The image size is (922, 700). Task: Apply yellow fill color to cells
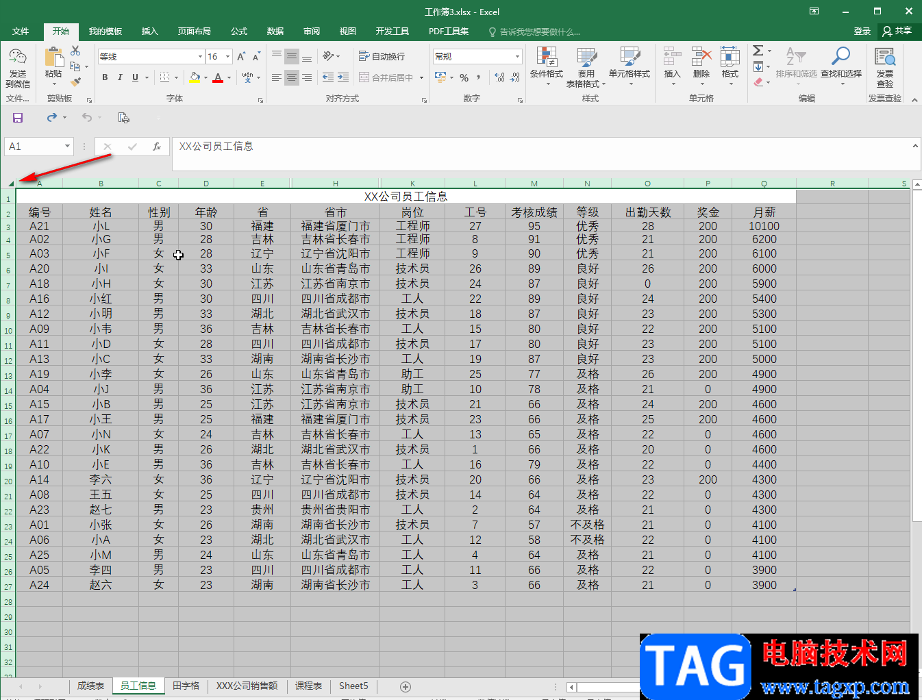coord(195,77)
